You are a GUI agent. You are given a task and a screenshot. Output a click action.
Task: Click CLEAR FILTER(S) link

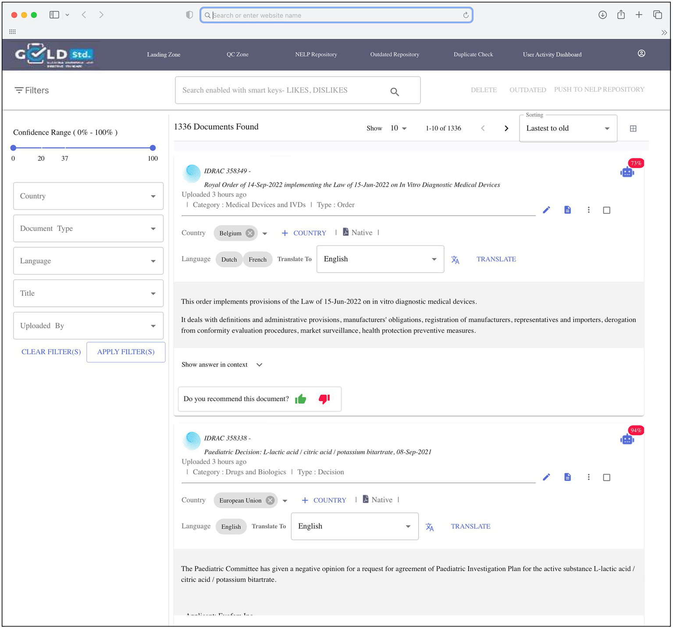(51, 352)
